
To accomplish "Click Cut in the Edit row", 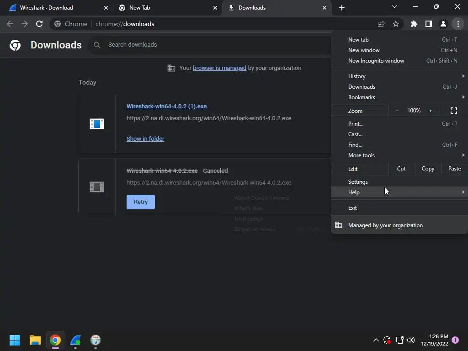I will [x=401, y=169].
